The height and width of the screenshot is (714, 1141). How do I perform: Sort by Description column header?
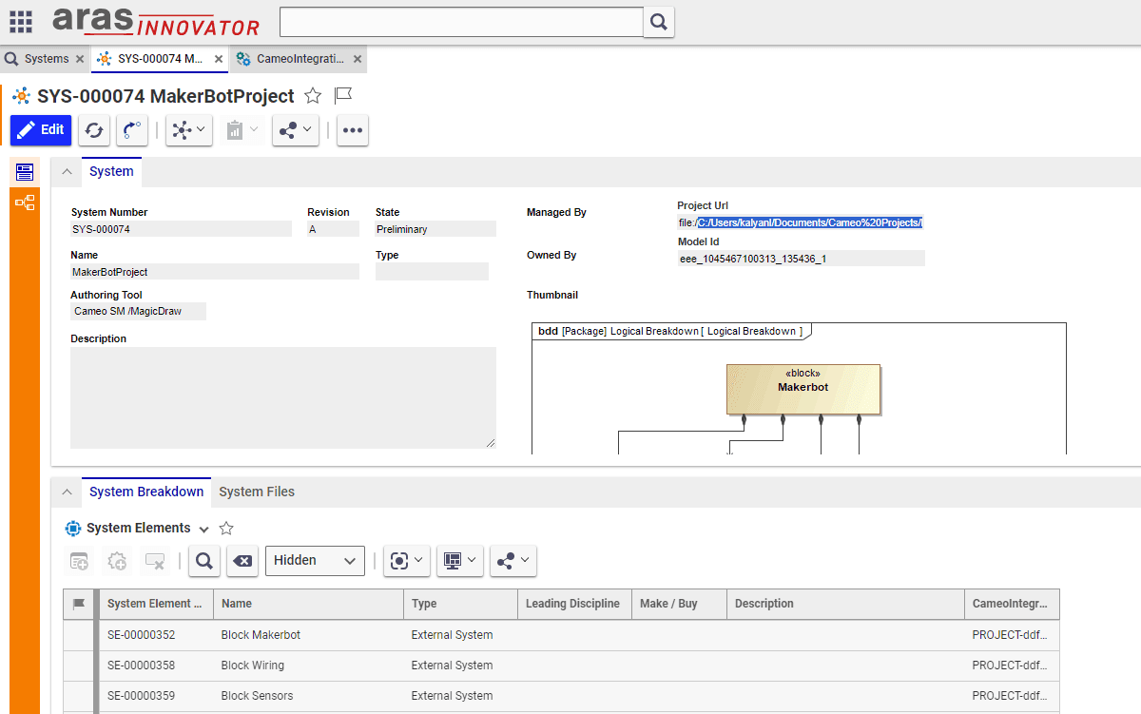tap(845, 604)
